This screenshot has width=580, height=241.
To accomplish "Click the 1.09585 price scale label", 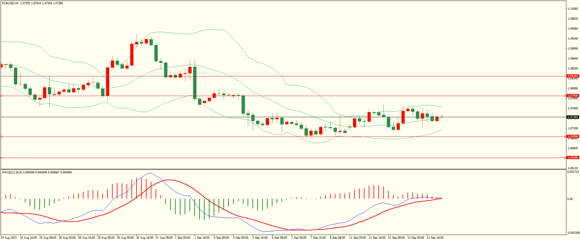I will (x=573, y=29).
